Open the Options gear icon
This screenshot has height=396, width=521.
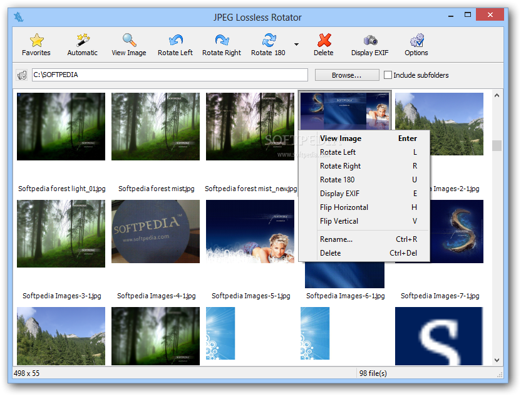pos(416,40)
